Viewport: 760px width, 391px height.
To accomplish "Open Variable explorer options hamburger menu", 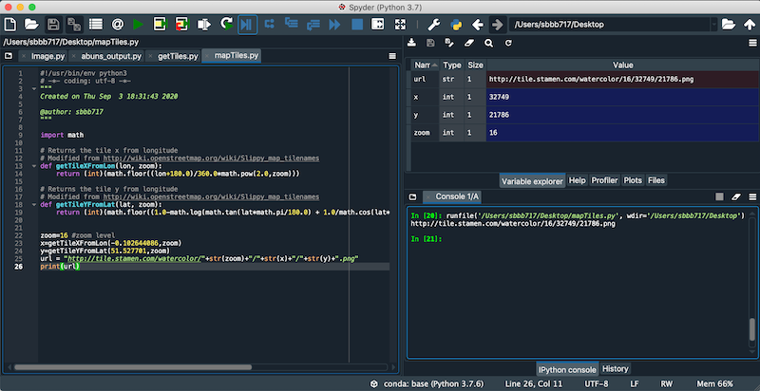I will pos(752,43).
